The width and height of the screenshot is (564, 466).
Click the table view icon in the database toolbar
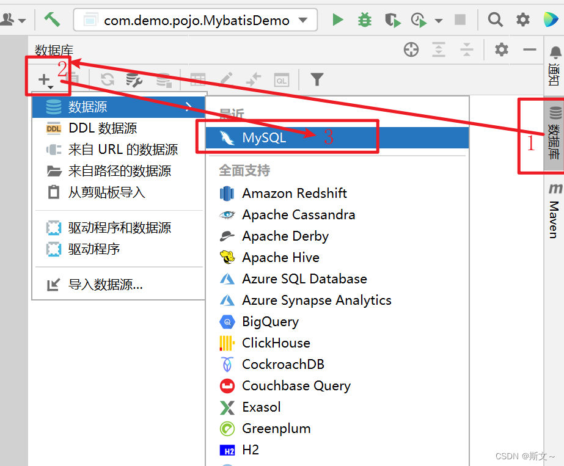click(198, 79)
